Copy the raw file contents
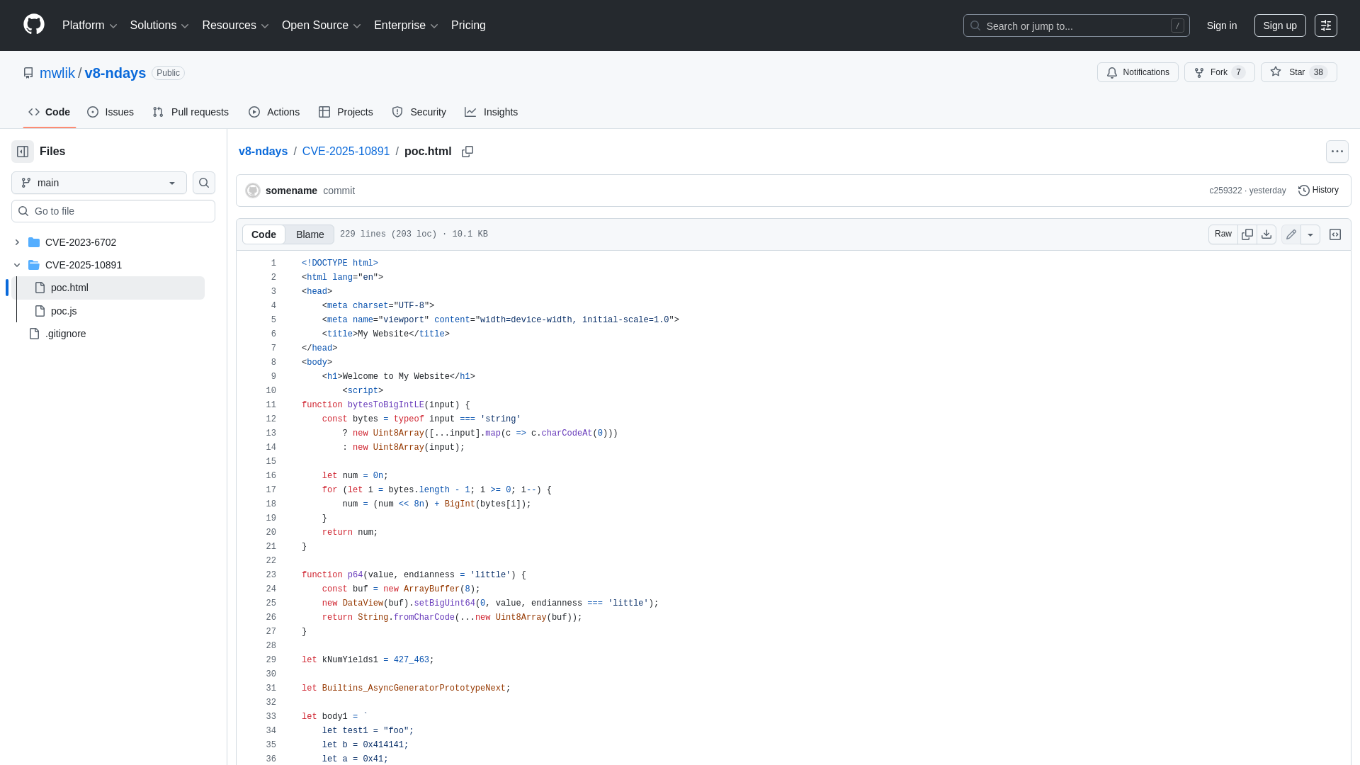 coord(1247,234)
